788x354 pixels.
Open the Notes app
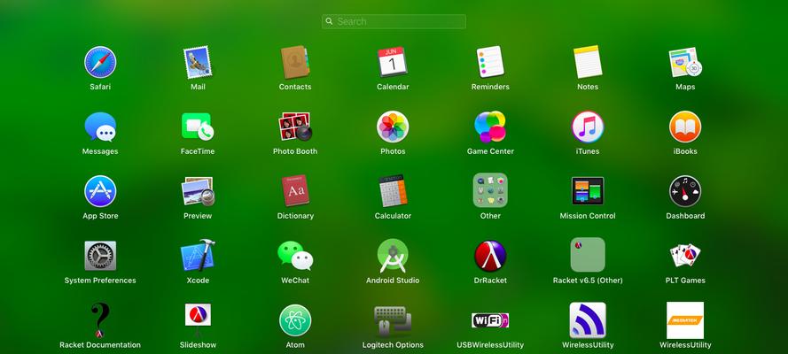(588, 62)
